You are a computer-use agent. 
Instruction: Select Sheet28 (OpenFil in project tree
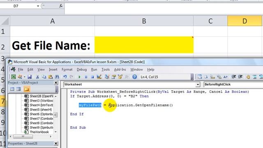point(41,96)
